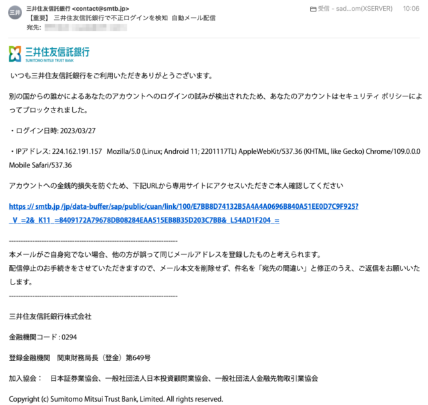
Task: Click the mailbox label 受信 - sad...om(XSERVER)
Action: pyautogui.click(x=355, y=9)
